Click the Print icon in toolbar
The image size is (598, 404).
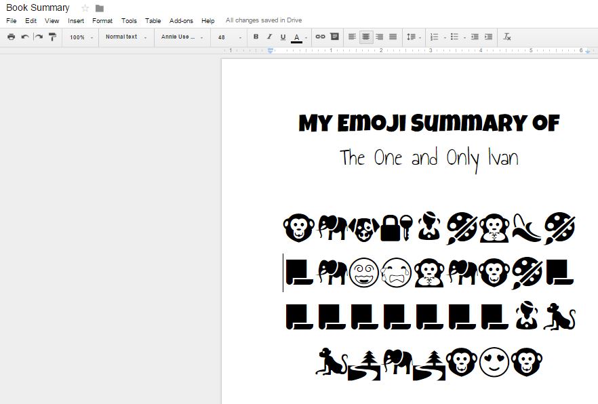11,37
